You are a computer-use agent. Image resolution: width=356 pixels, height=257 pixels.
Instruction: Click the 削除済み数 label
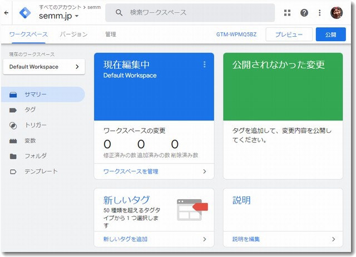(185, 155)
